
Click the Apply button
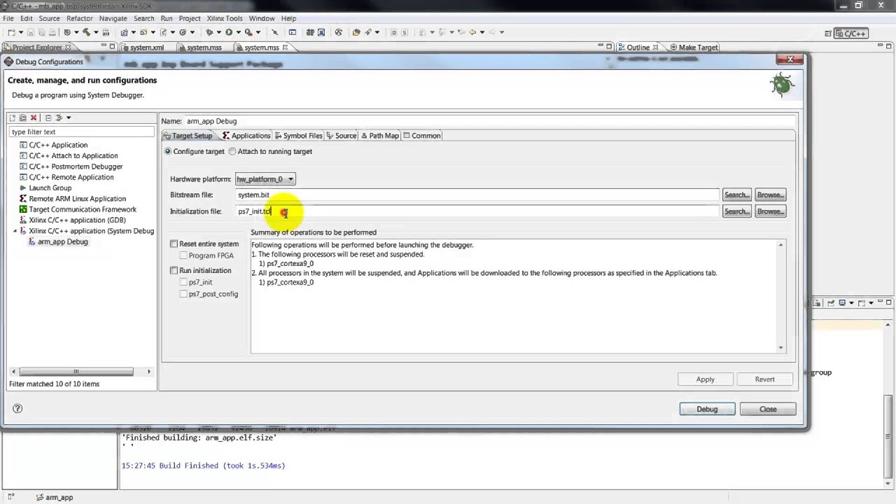click(705, 379)
